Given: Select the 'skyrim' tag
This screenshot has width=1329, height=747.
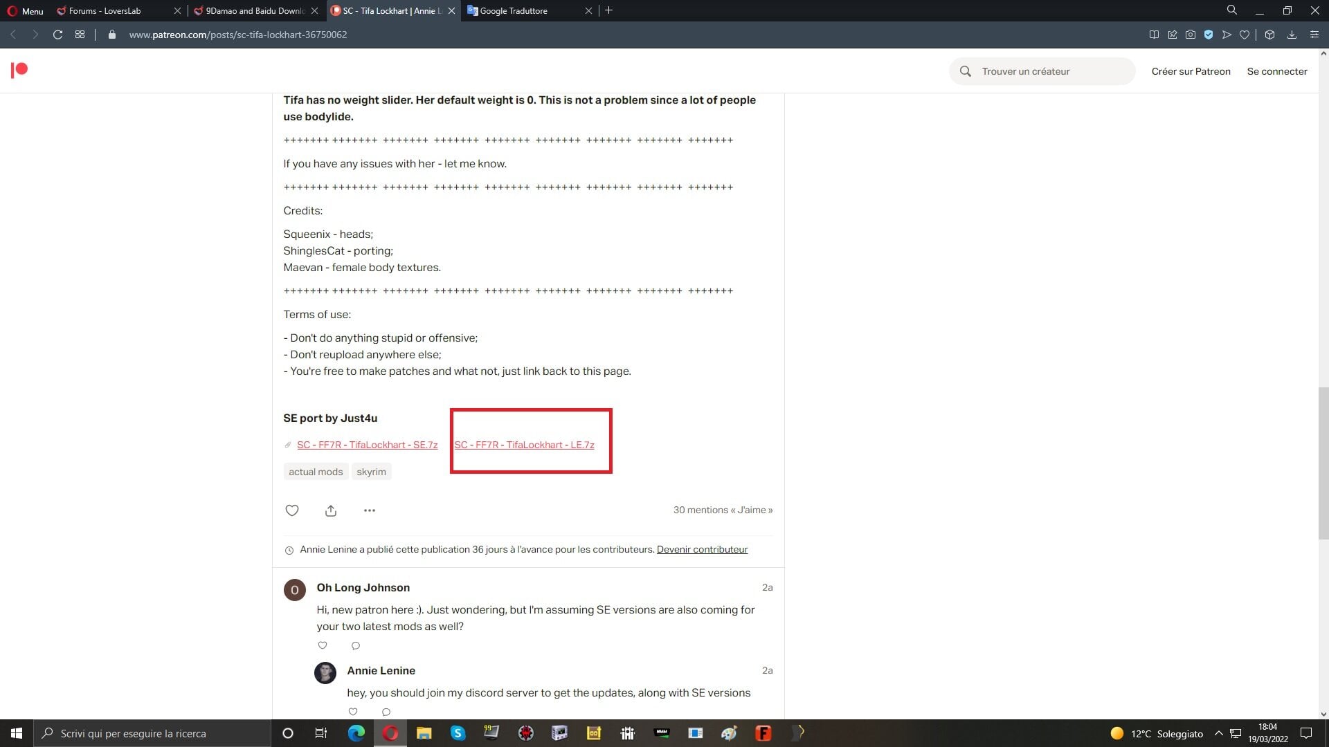Looking at the screenshot, I should click(x=371, y=472).
